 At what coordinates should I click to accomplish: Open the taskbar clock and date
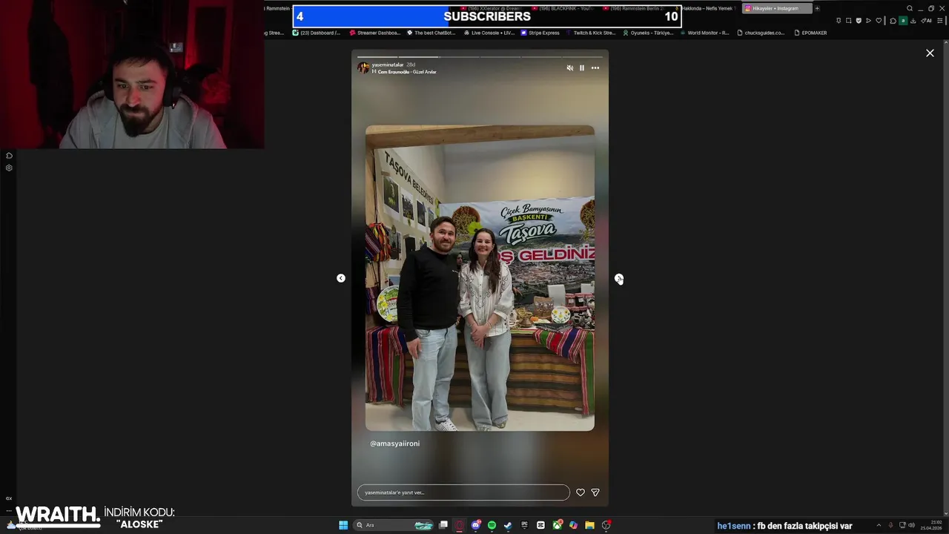coord(931,525)
